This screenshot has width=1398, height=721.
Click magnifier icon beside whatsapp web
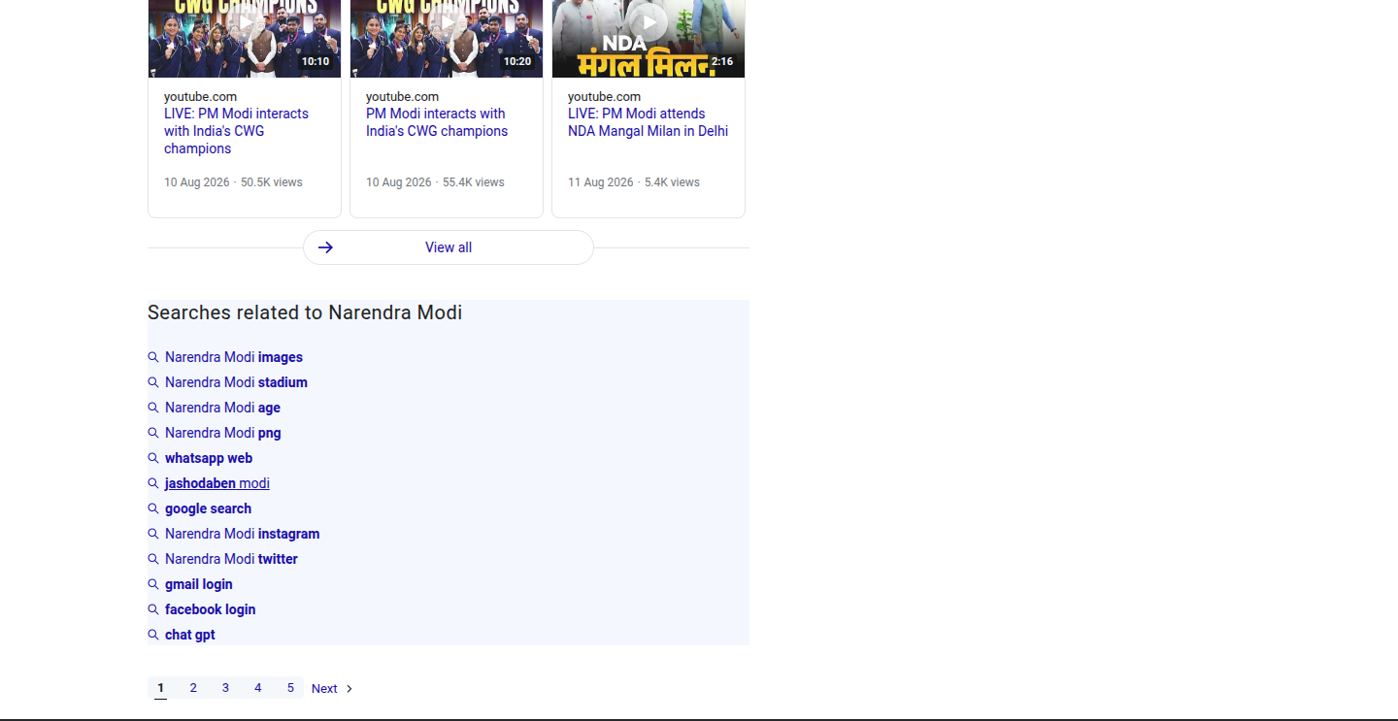coord(153,458)
